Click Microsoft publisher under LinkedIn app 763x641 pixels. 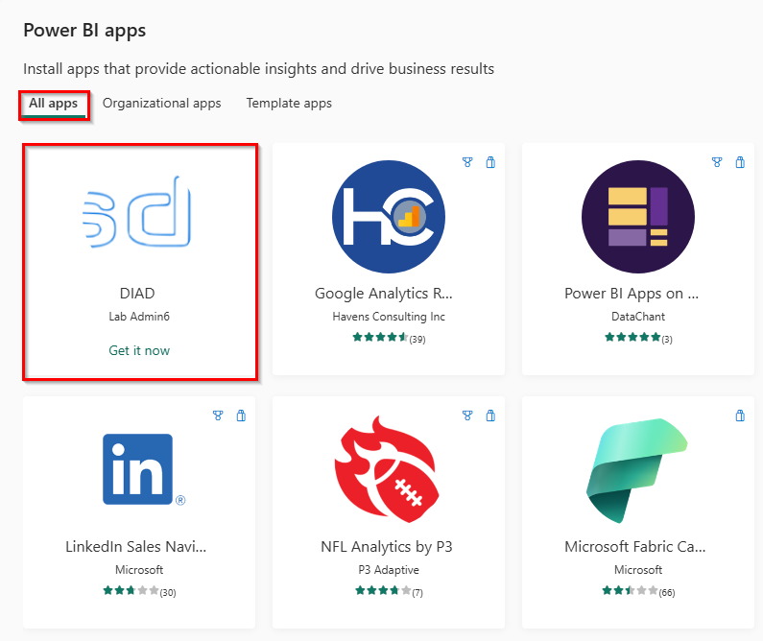[x=139, y=570]
